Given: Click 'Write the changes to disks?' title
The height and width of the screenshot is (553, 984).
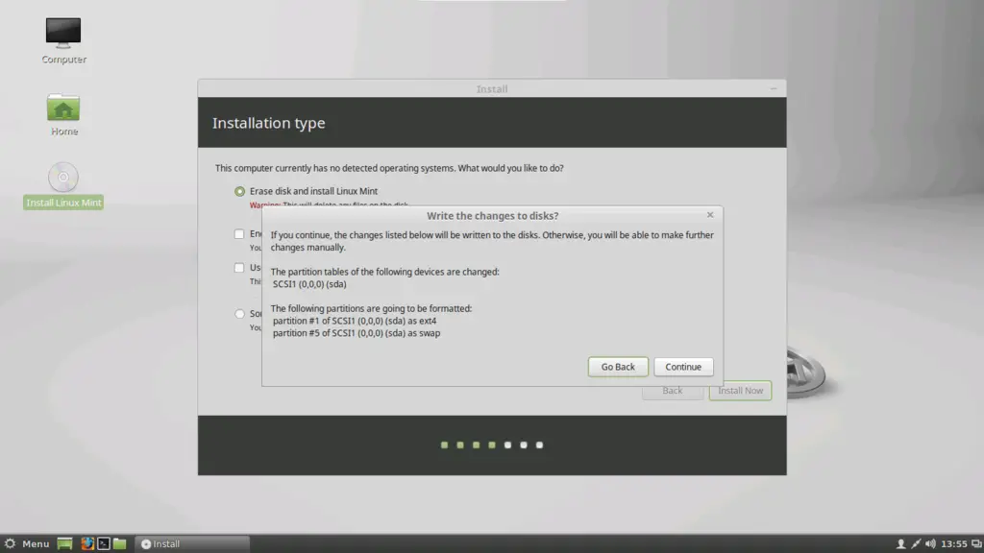Looking at the screenshot, I should pos(493,216).
